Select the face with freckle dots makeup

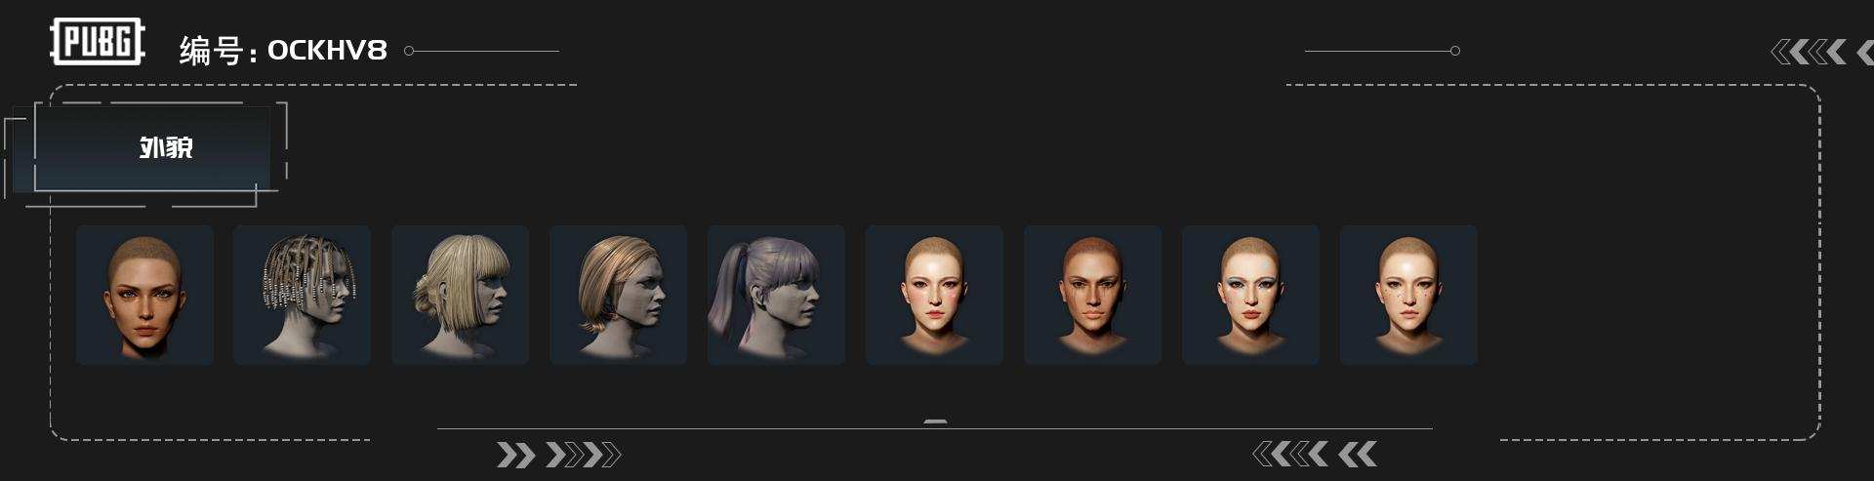1409,296
